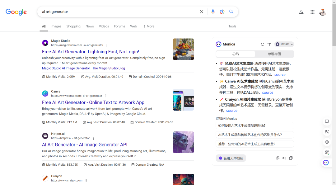Open Hotpot.ai purple portrait thumbnail

click(x=183, y=142)
